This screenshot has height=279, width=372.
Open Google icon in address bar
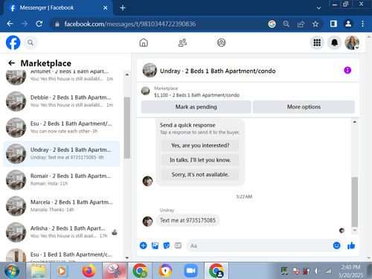(x=272, y=24)
